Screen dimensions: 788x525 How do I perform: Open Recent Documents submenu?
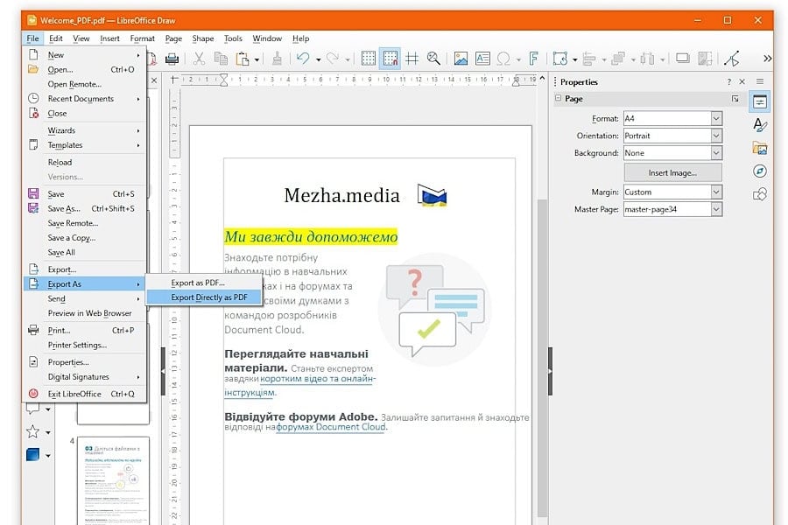(x=86, y=99)
